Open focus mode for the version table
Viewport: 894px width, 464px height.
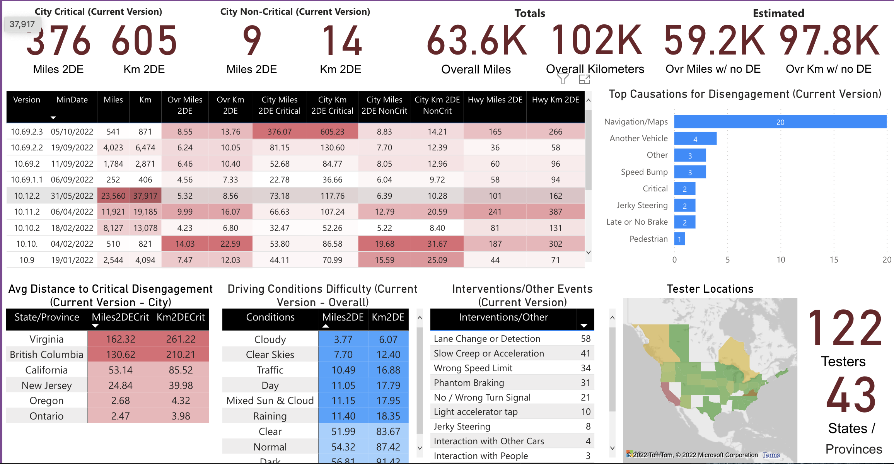click(x=584, y=79)
